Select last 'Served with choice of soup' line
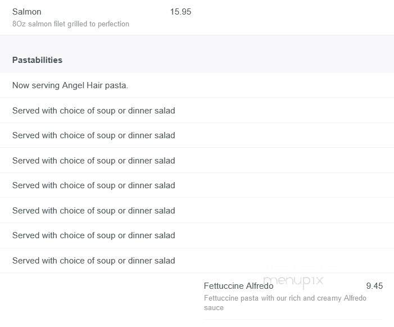Image resolution: width=394 pixels, height=327 pixels. pos(94,261)
